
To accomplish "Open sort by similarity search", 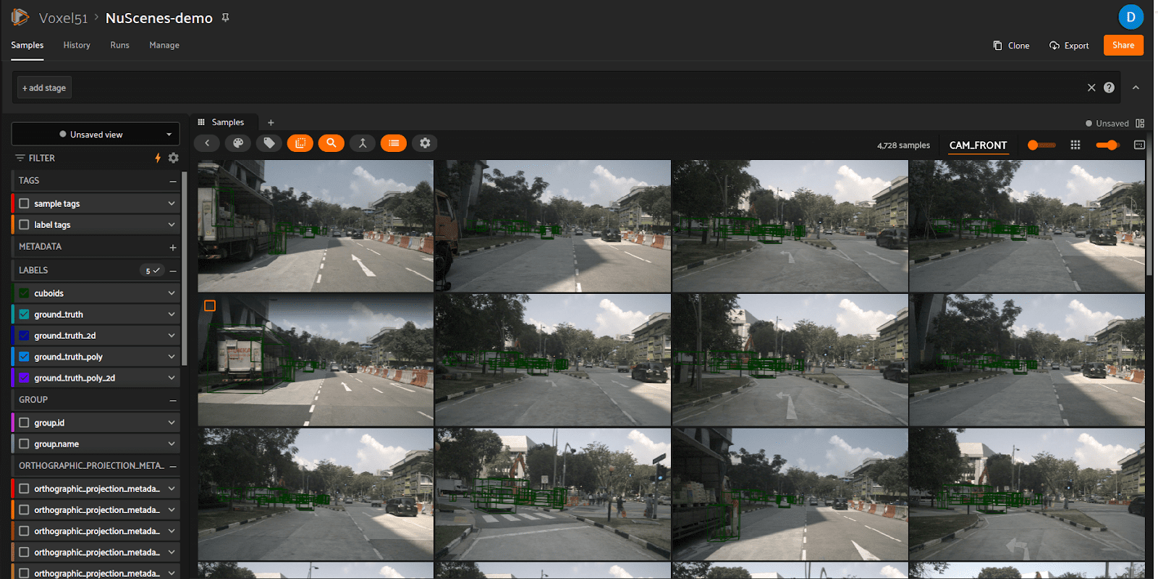I will [x=331, y=143].
